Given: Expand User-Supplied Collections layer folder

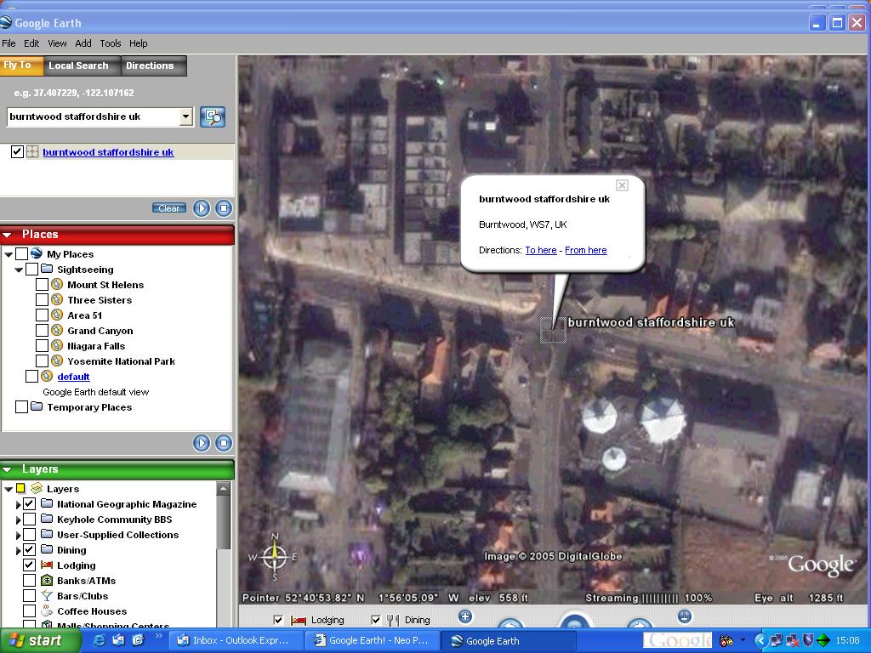Looking at the screenshot, I should coord(18,536).
